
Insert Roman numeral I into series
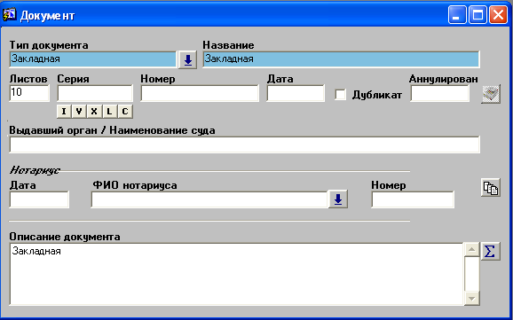tap(64, 112)
